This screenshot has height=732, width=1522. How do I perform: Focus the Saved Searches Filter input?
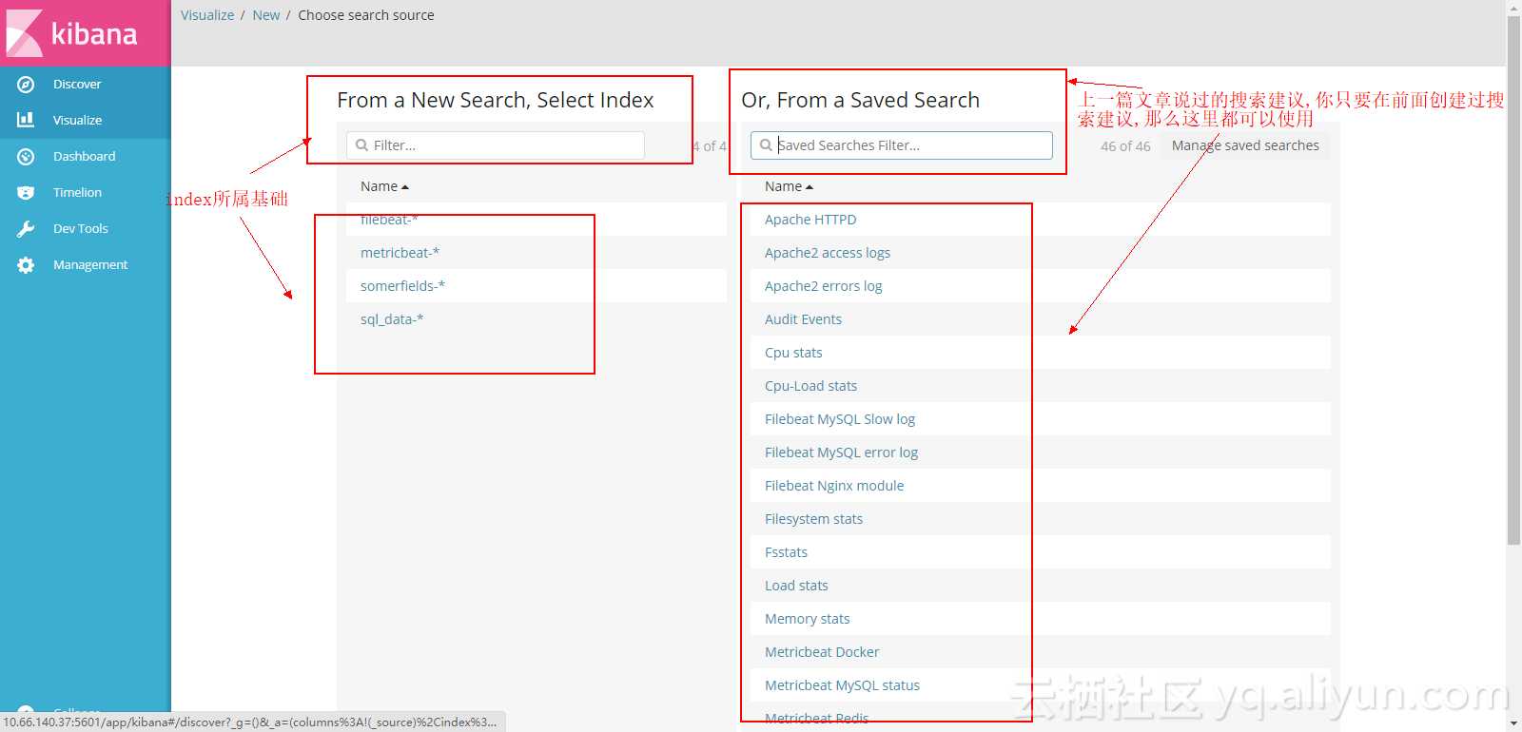click(x=902, y=145)
